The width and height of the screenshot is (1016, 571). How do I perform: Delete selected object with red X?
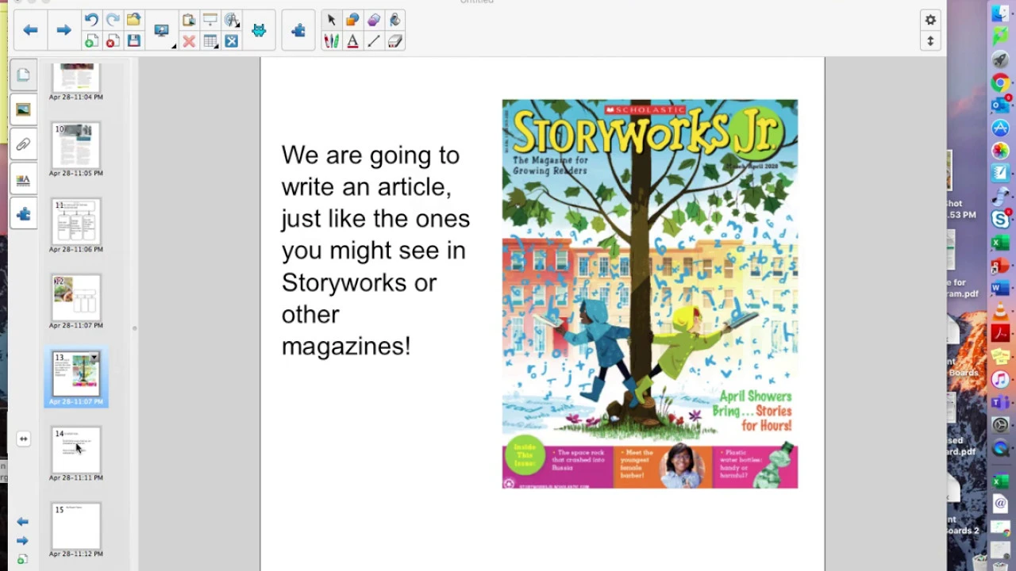pos(189,41)
